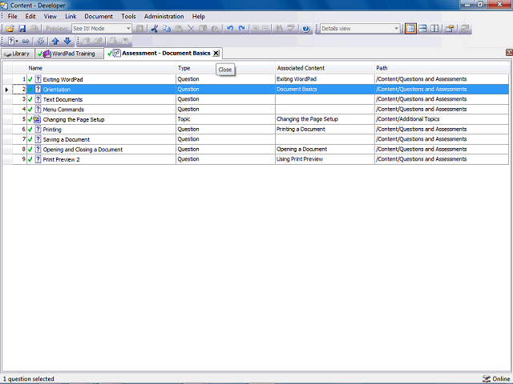Open the View menu
The height and width of the screenshot is (384, 513).
[50, 16]
